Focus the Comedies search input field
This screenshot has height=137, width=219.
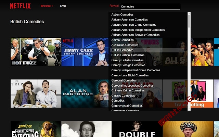point(151,7)
